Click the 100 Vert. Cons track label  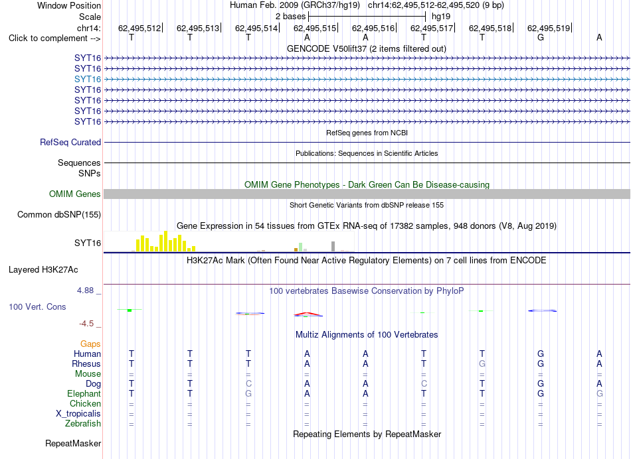click(37, 306)
